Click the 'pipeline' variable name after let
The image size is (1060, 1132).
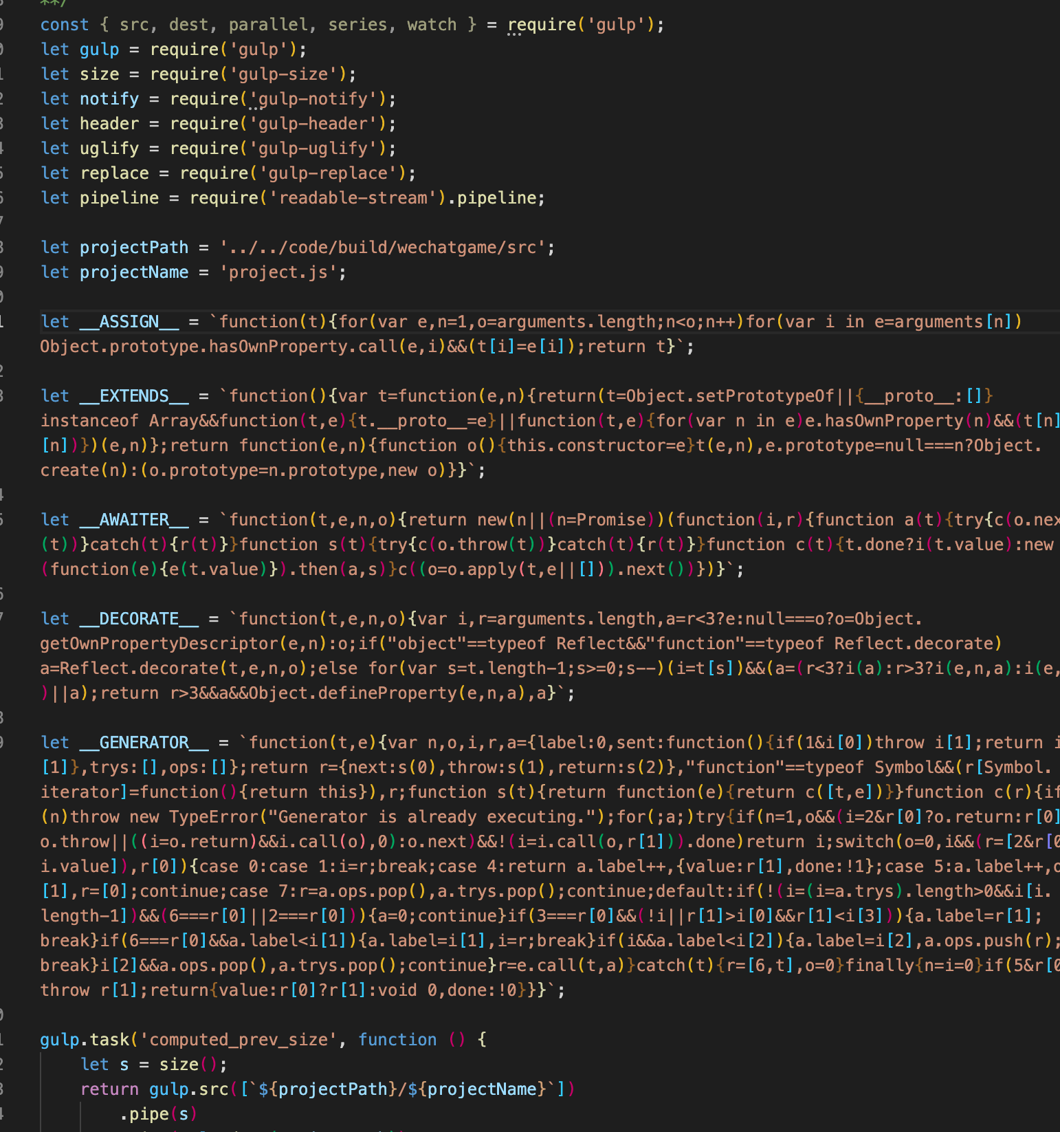tap(120, 198)
